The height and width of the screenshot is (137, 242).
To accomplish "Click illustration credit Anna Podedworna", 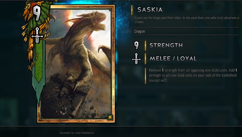I will [x=77, y=133].
